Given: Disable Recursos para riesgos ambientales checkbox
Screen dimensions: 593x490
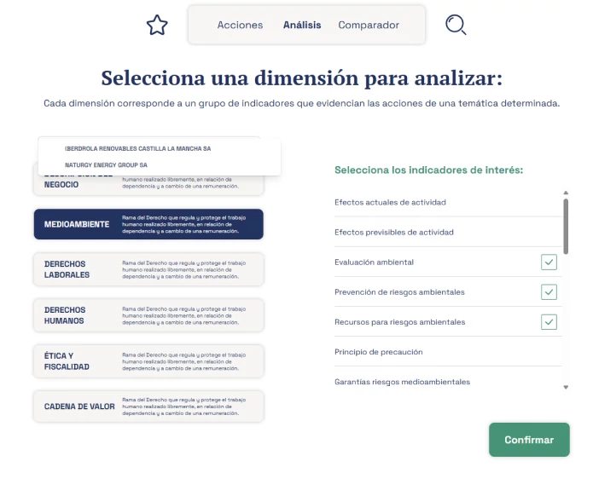Looking at the screenshot, I should tap(549, 322).
